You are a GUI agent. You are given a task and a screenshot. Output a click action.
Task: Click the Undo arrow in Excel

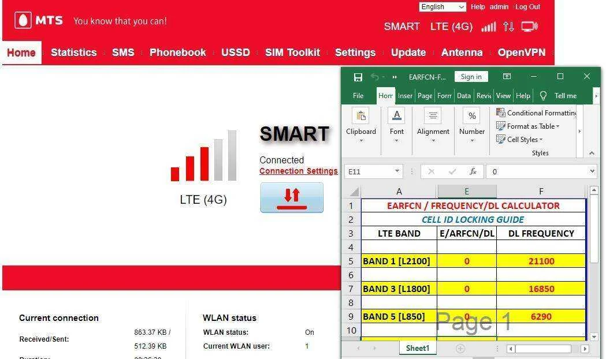coord(375,77)
